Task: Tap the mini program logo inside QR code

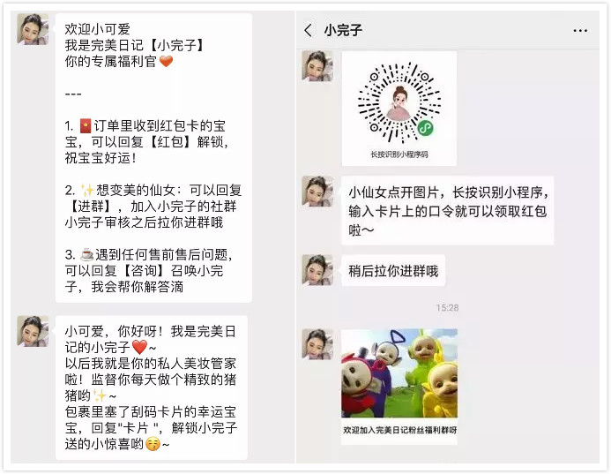Action: pyautogui.click(x=425, y=128)
